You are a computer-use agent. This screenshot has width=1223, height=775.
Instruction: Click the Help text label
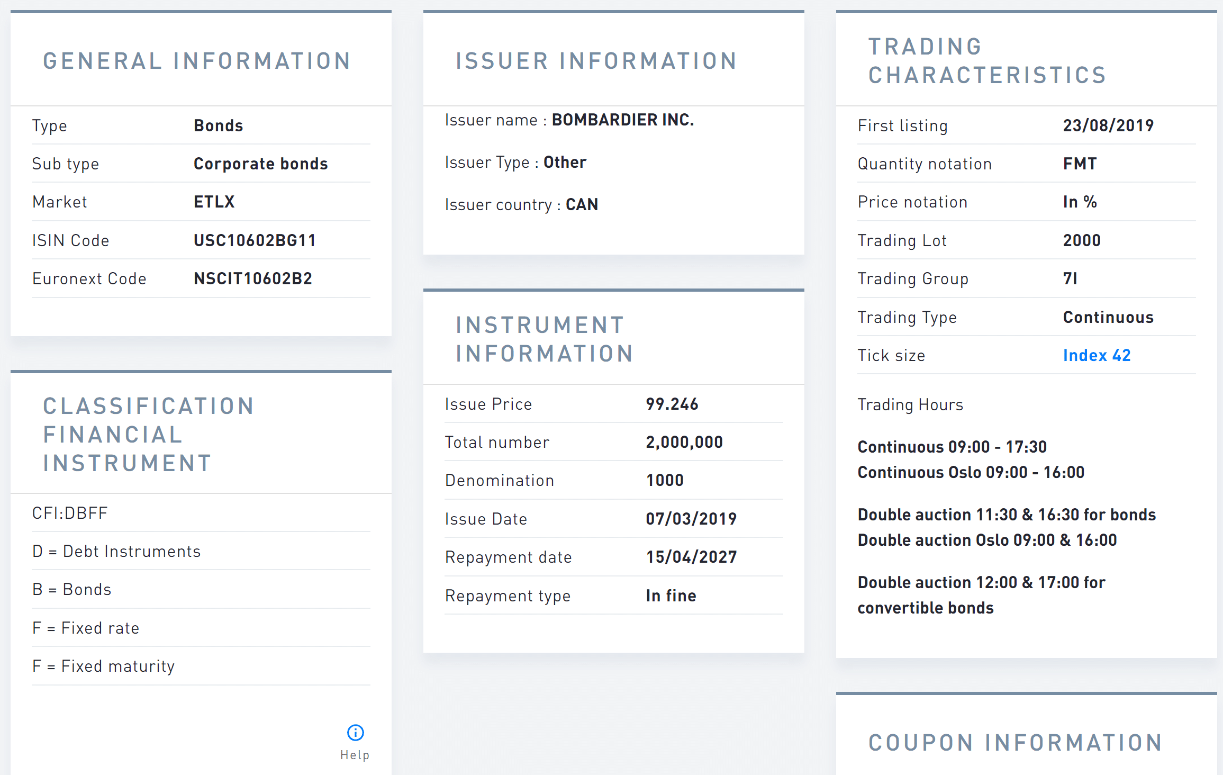355,755
